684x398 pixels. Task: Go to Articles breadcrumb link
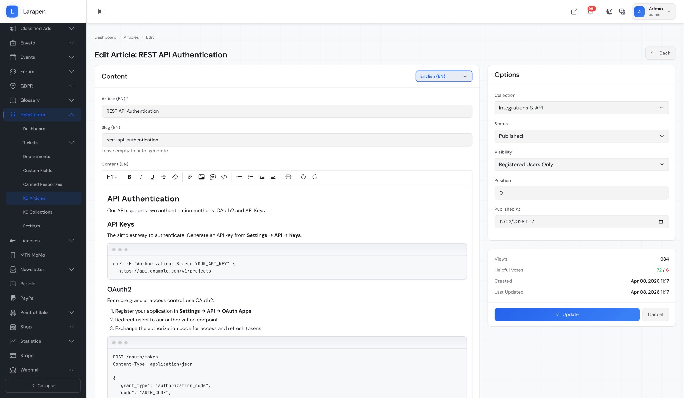point(131,37)
